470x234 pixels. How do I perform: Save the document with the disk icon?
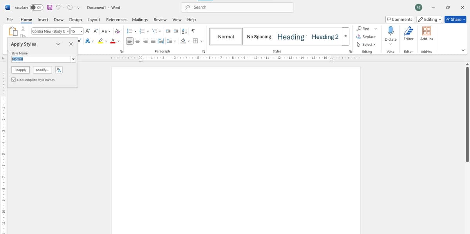[50, 7]
